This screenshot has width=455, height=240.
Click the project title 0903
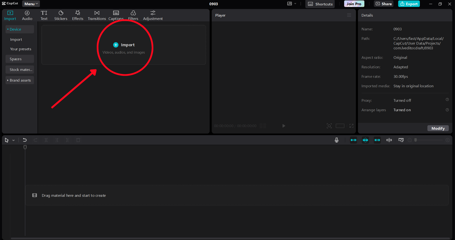(214, 4)
